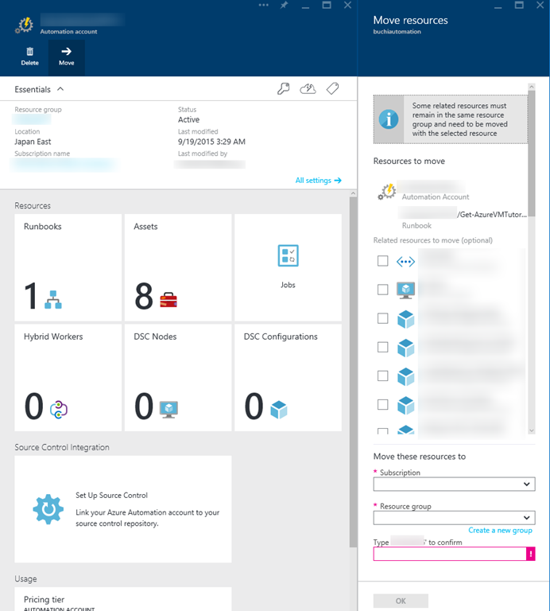Check the box beside the monitor VM icon
550x611 pixels.
[x=383, y=290]
